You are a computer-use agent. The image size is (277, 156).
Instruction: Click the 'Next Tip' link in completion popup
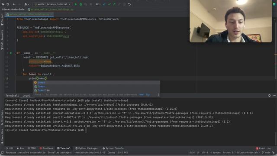145,94
